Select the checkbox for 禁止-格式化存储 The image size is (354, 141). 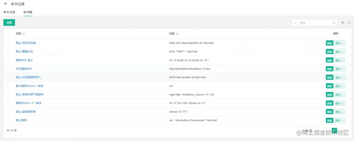[x=8, y=43]
